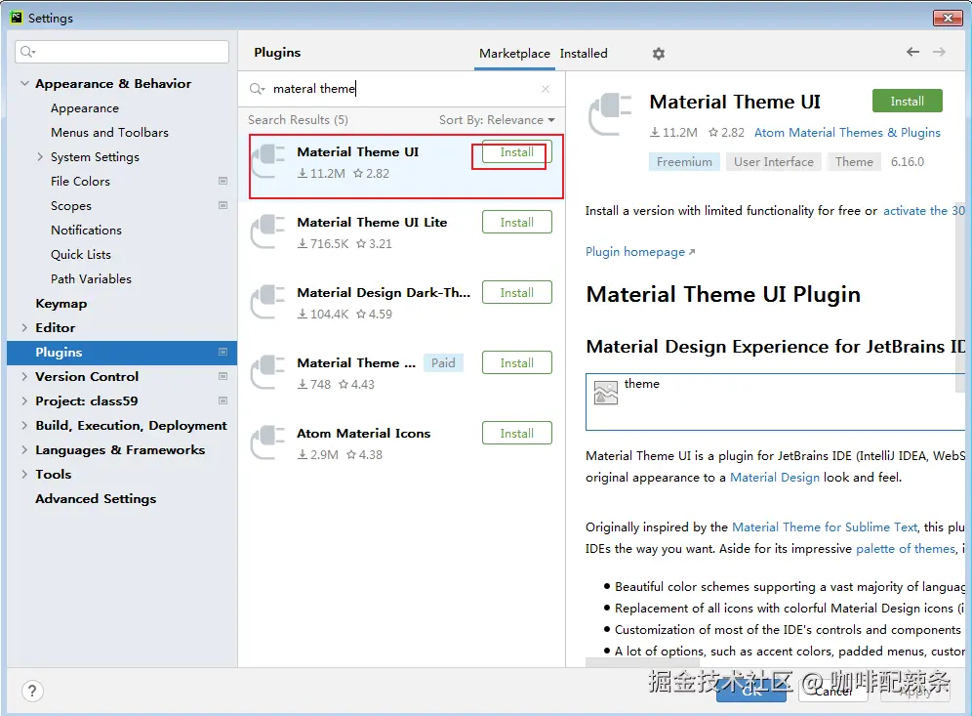
Task: Switch to the Installed tab
Action: (x=584, y=54)
